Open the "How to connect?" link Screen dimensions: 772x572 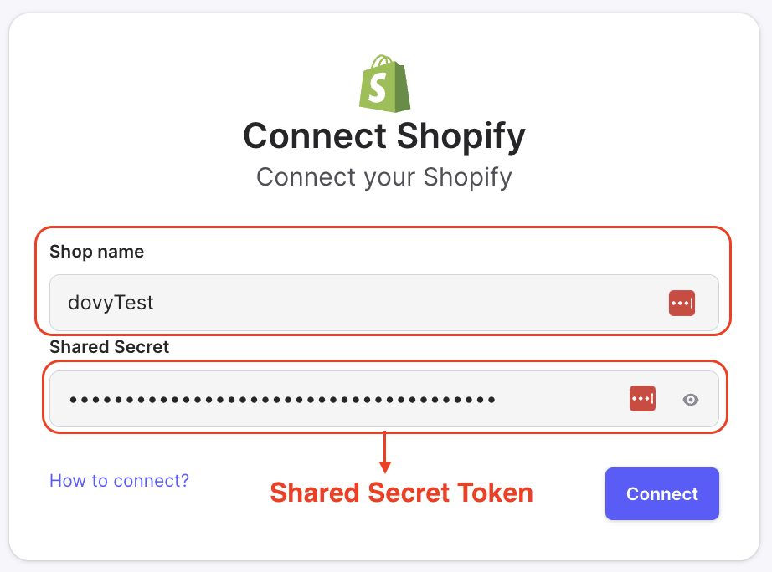point(119,481)
